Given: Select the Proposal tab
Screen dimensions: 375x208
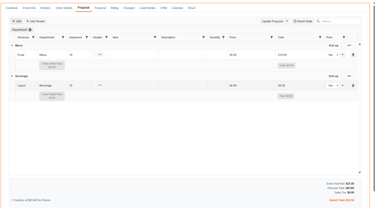Looking at the screenshot, I should click(83, 8).
